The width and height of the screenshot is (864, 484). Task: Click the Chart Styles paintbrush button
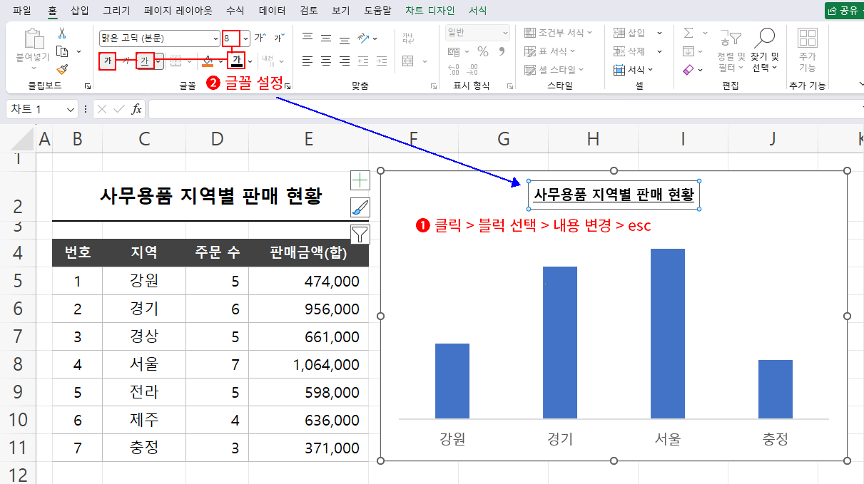[360, 207]
